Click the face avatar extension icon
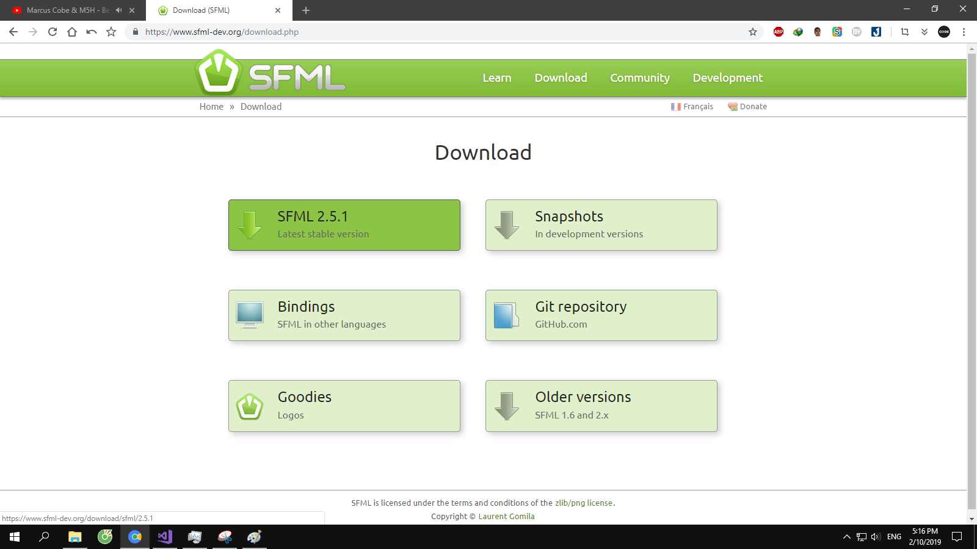The height and width of the screenshot is (549, 977). pos(818,32)
